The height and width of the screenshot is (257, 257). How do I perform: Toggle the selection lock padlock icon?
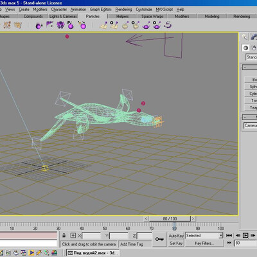point(64,236)
